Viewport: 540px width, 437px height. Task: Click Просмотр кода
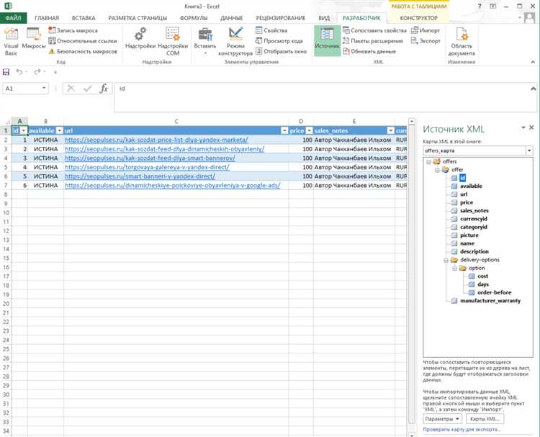click(279, 40)
